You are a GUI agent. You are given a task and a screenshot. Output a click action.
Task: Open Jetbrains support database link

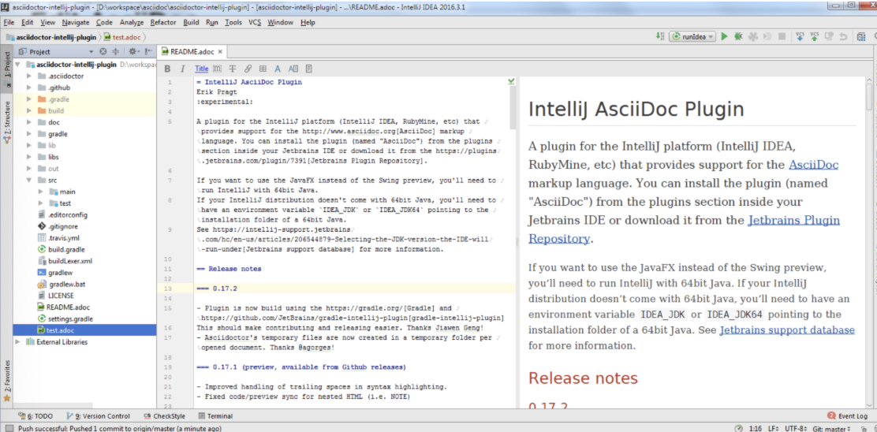click(787, 330)
